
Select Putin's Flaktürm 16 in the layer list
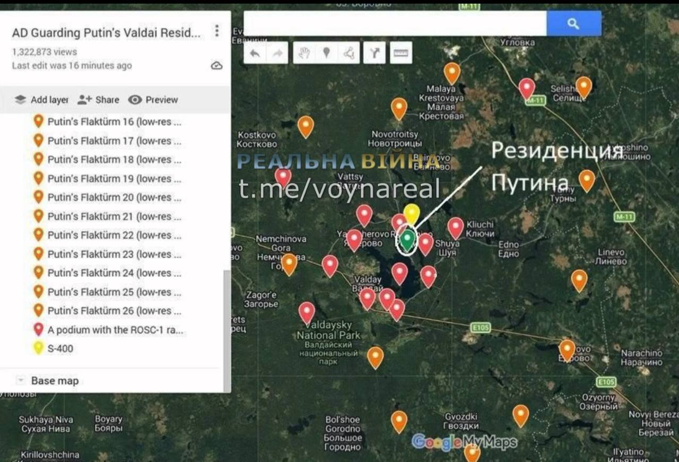pyautogui.click(x=114, y=122)
